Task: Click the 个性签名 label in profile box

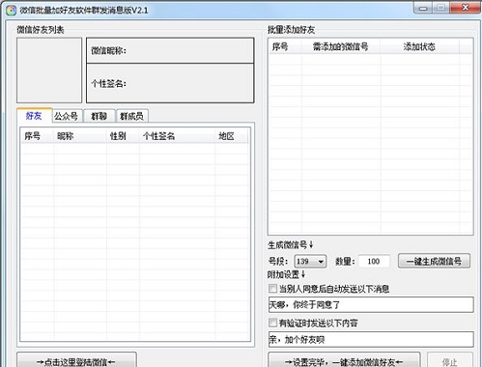Action: click(109, 84)
